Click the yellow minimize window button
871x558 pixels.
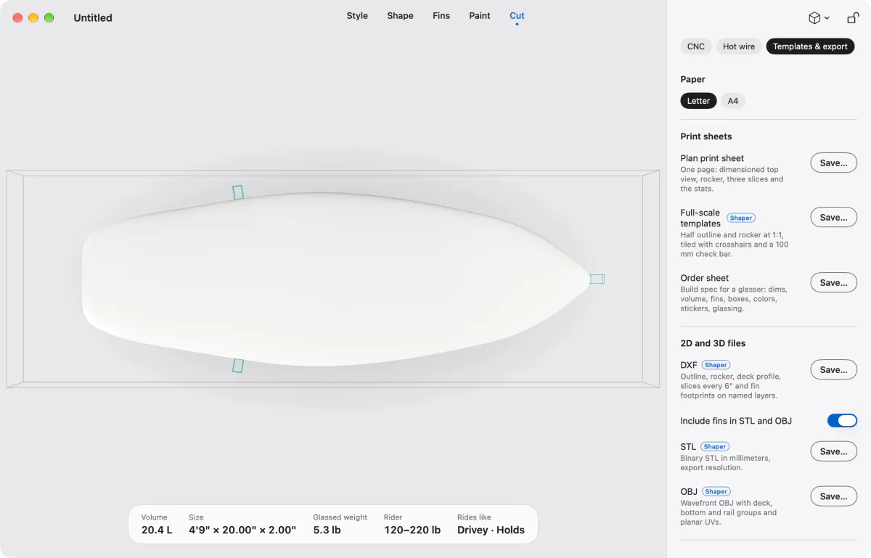pyautogui.click(x=33, y=17)
